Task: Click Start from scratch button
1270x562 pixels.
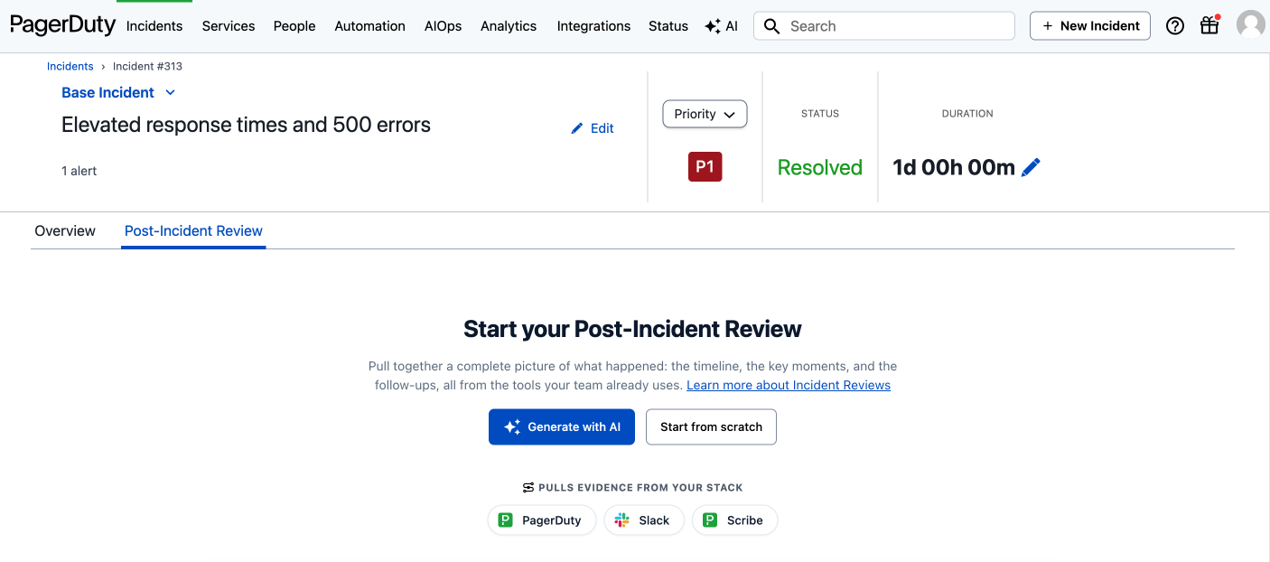Action: 711,426
